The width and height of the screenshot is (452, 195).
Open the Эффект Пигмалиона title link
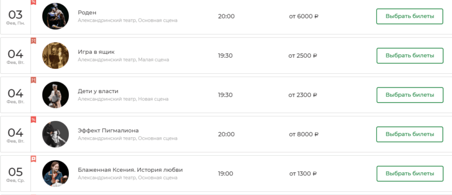(108, 130)
